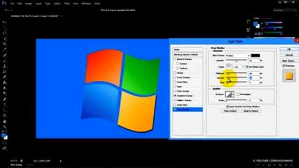Open the workspace switcher dropdown
This screenshot has height=168, width=299.
285,10
